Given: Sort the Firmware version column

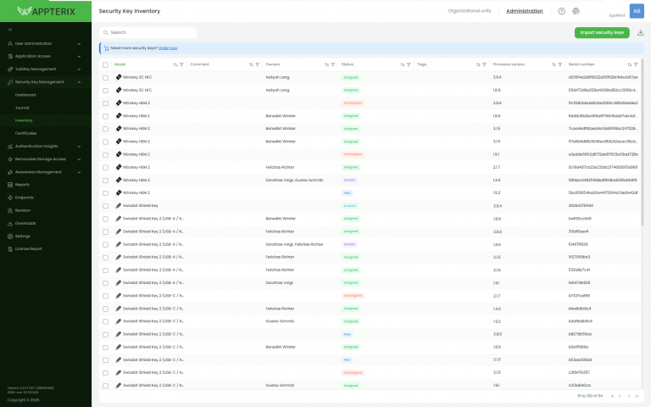Looking at the screenshot, I should [554, 64].
